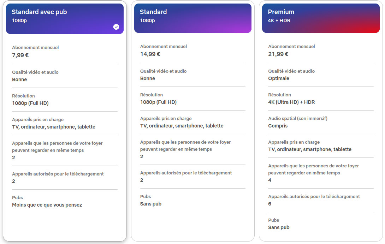Choose the Premium 4K + HDR plan header
The width and height of the screenshot is (385, 244).
[321, 18]
